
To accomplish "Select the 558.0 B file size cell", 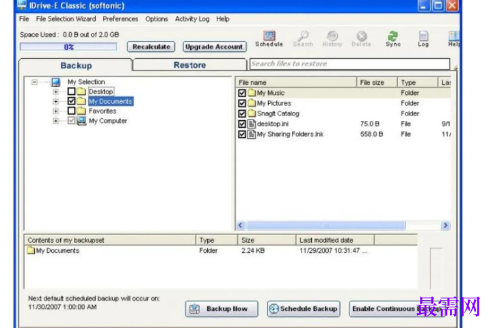I will click(372, 134).
